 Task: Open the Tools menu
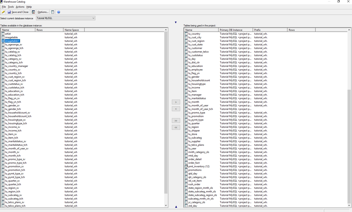click(x=11, y=7)
